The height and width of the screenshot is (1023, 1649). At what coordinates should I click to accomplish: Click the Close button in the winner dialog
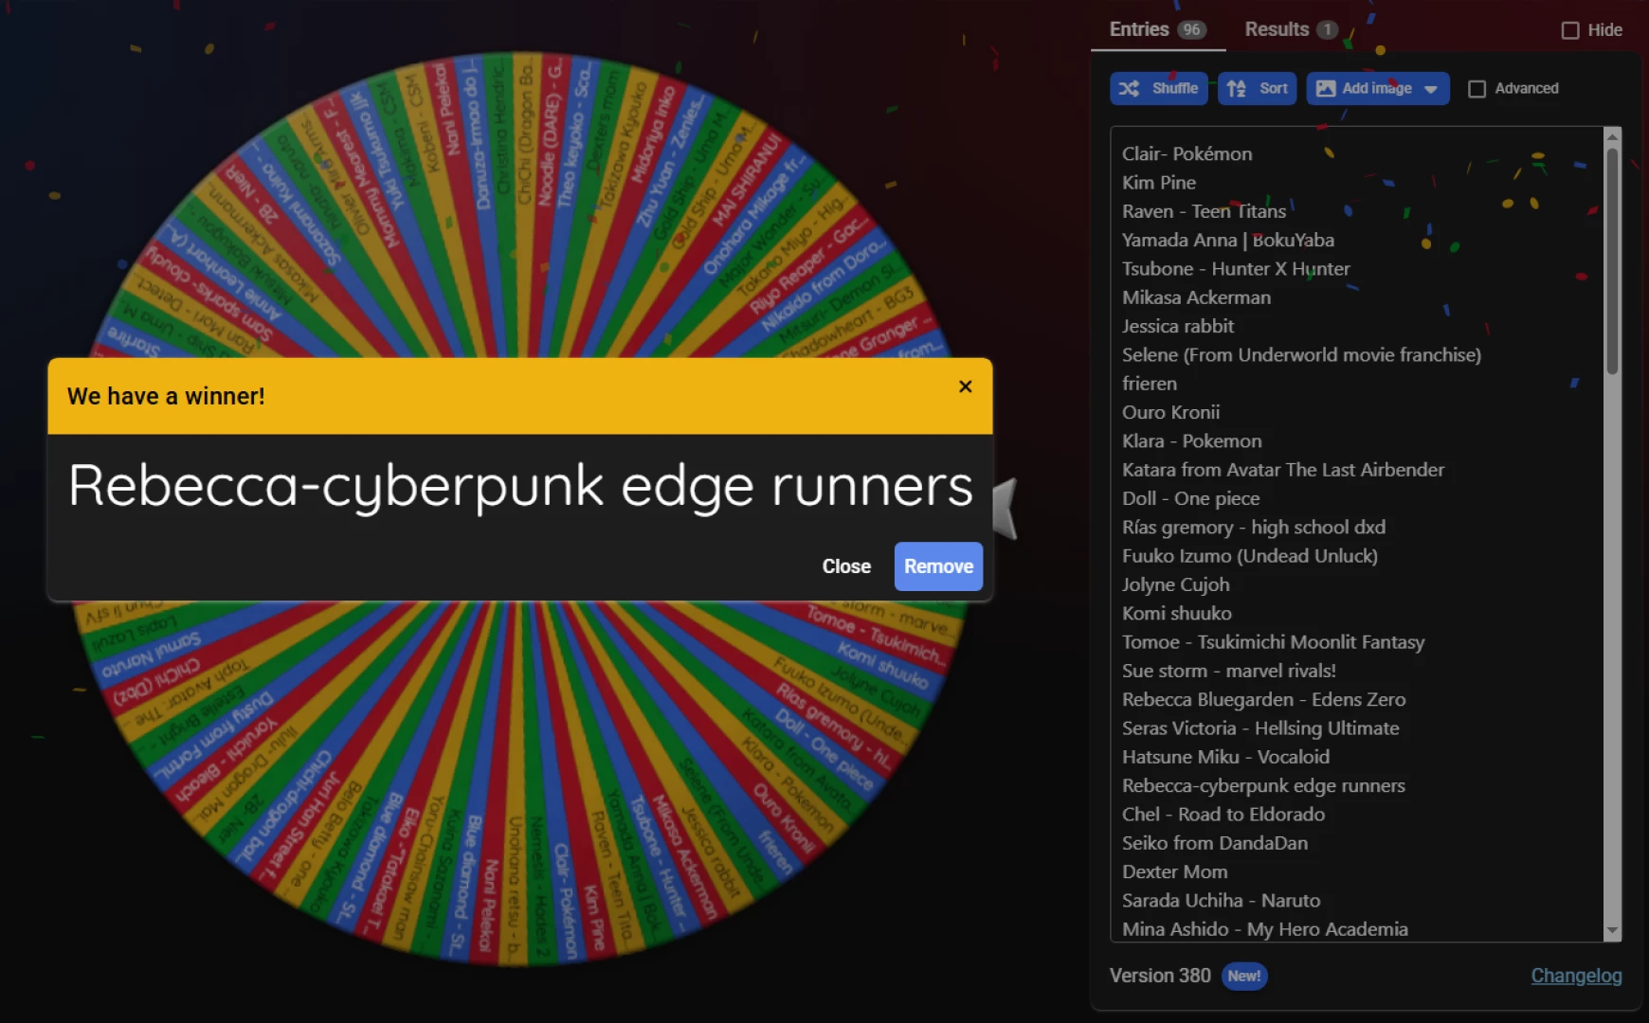(x=846, y=566)
